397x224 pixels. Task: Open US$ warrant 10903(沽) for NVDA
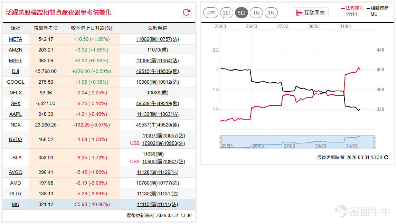click(x=174, y=143)
